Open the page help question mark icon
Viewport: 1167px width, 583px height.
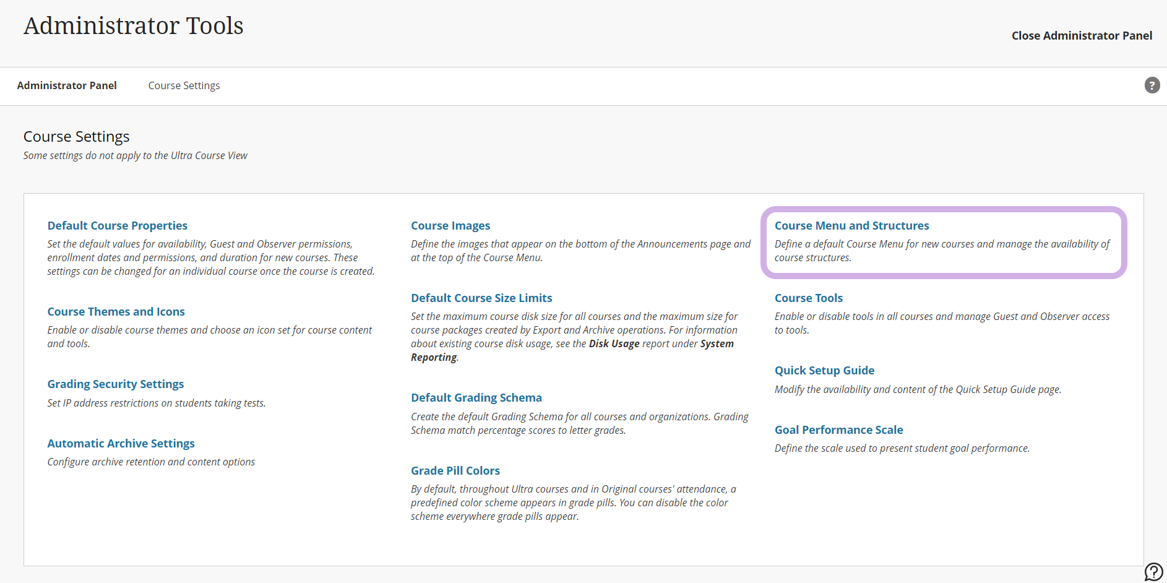pyautogui.click(x=1152, y=85)
